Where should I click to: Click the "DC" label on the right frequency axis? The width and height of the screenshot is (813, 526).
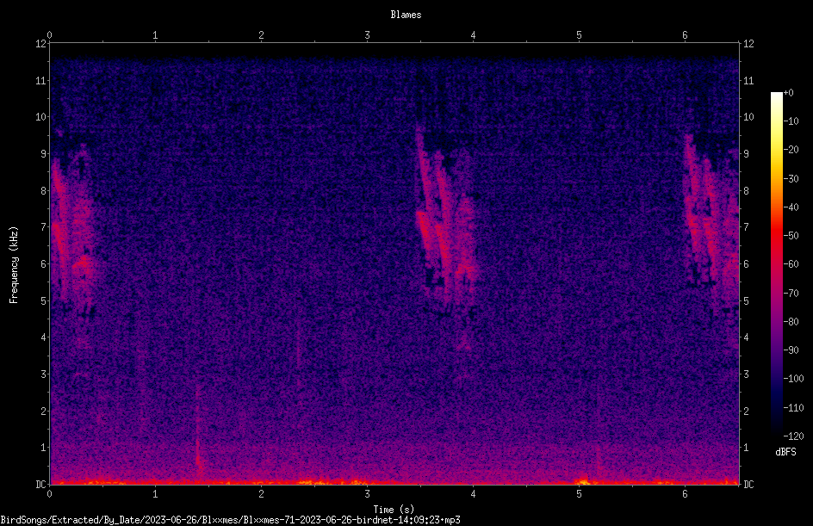coord(748,485)
